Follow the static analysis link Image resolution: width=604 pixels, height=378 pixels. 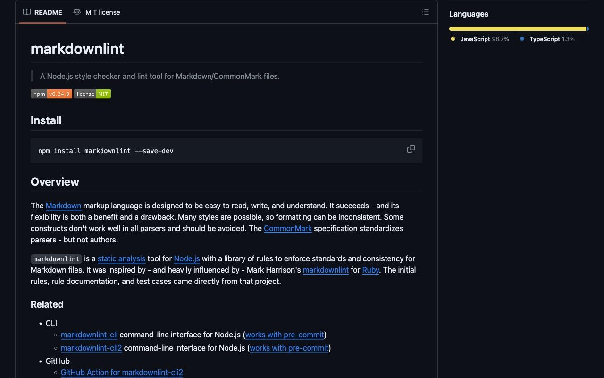point(121,259)
